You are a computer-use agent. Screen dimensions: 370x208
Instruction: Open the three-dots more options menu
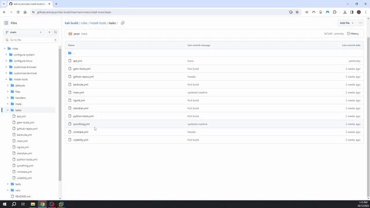click(360, 23)
